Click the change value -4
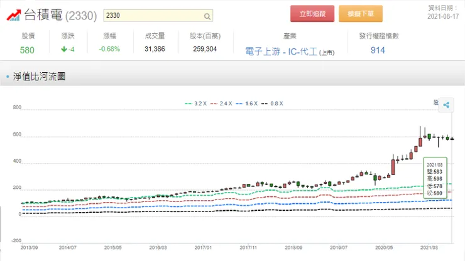 68,49
